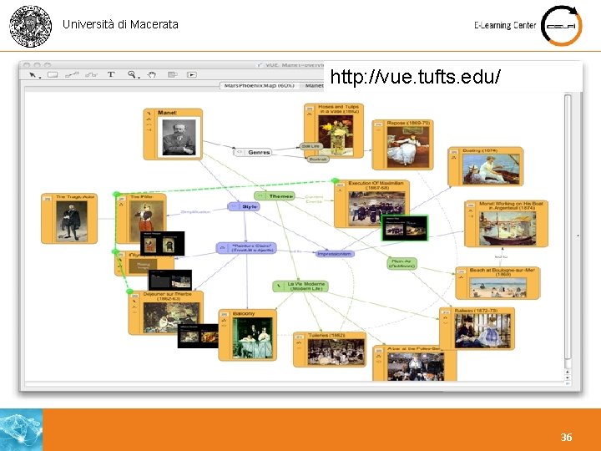Click the resource icon on Tragic Actor node
Viewport: 601px width, 451px height.
pyautogui.click(x=47, y=199)
